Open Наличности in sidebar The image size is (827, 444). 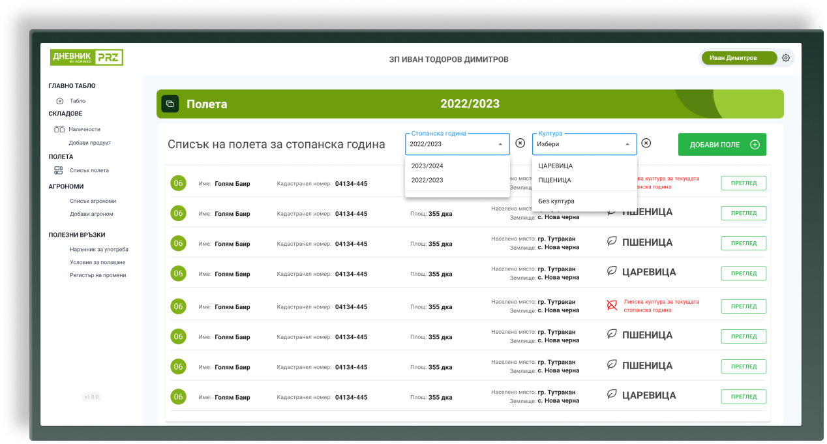click(85, 129)
